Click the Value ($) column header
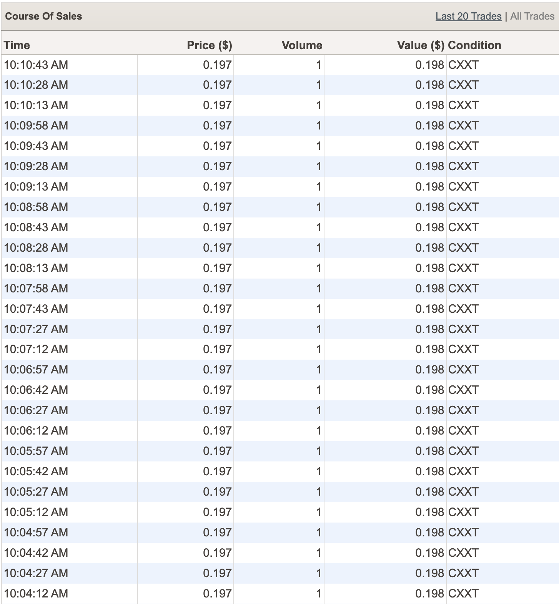This screenshot has width=559, height=604. click(421, 45)
